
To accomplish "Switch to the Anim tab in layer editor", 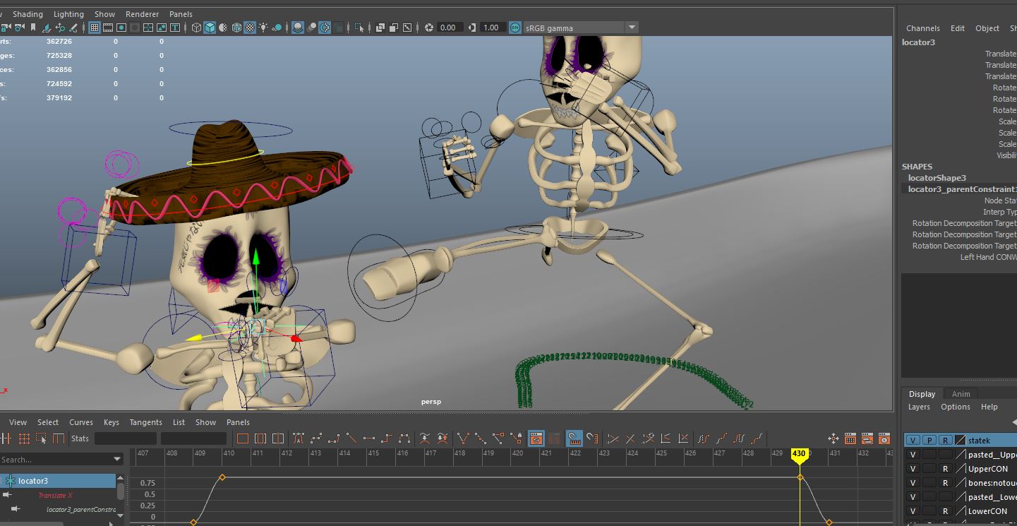I will [961, 394].
